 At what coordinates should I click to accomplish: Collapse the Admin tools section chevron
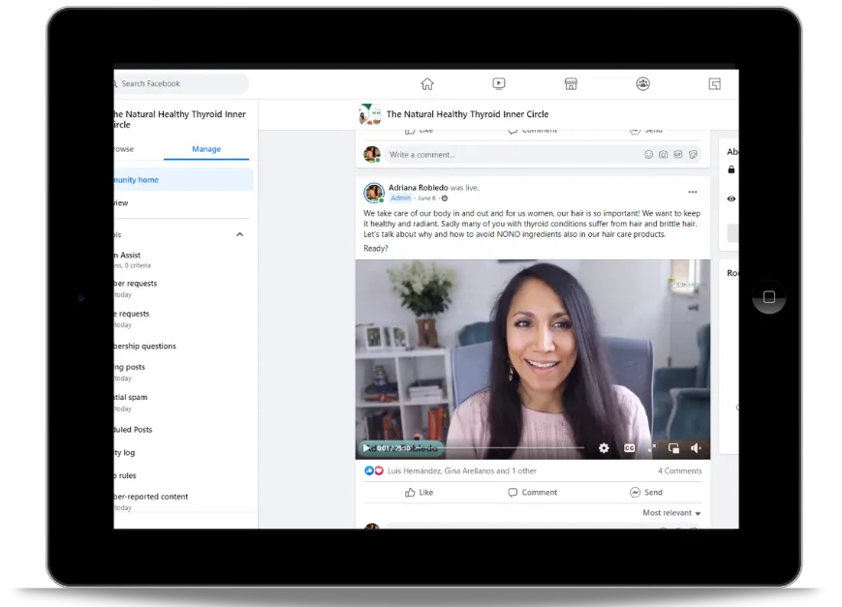pos(240,234)
